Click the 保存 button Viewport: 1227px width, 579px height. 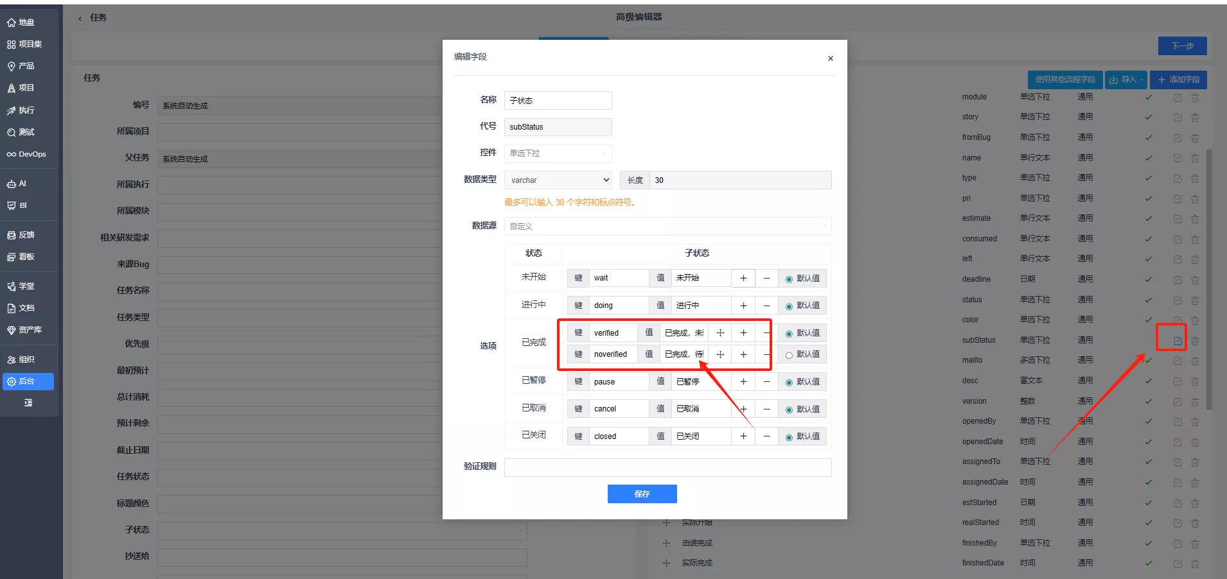(x=642, y=494)
